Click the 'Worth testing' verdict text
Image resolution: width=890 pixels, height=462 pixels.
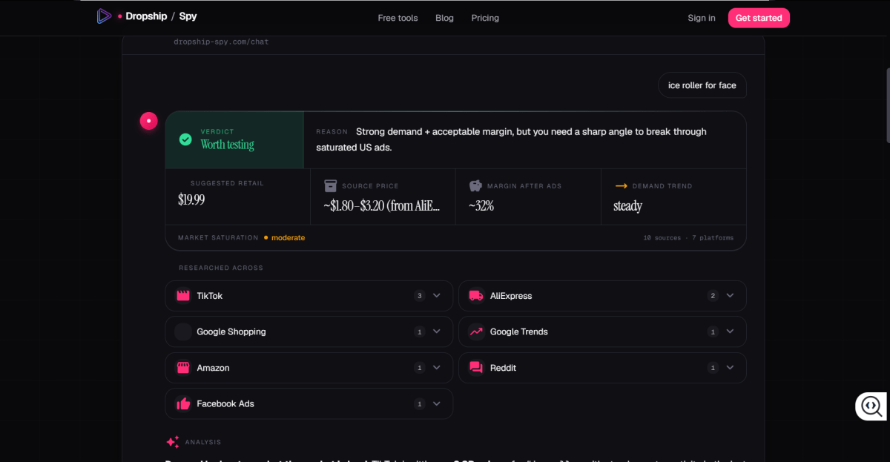tap(227, 145)
